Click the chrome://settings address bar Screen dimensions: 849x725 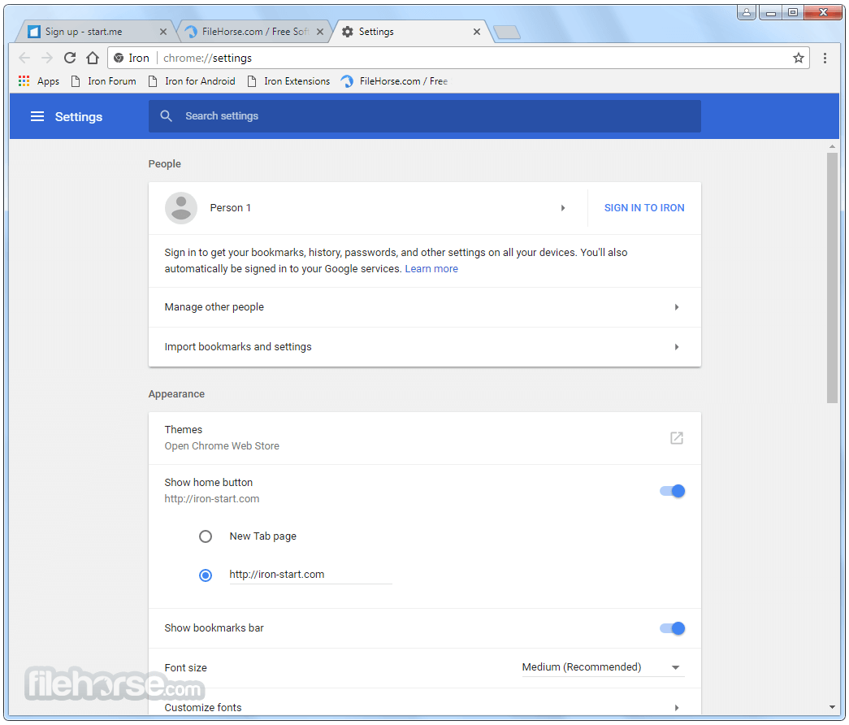(x=458, y=58)
